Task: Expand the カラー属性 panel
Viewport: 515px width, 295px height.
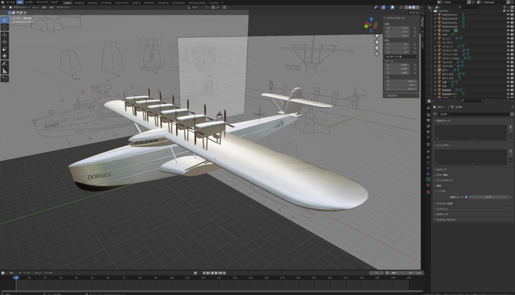Action: (x=473, y=175)
